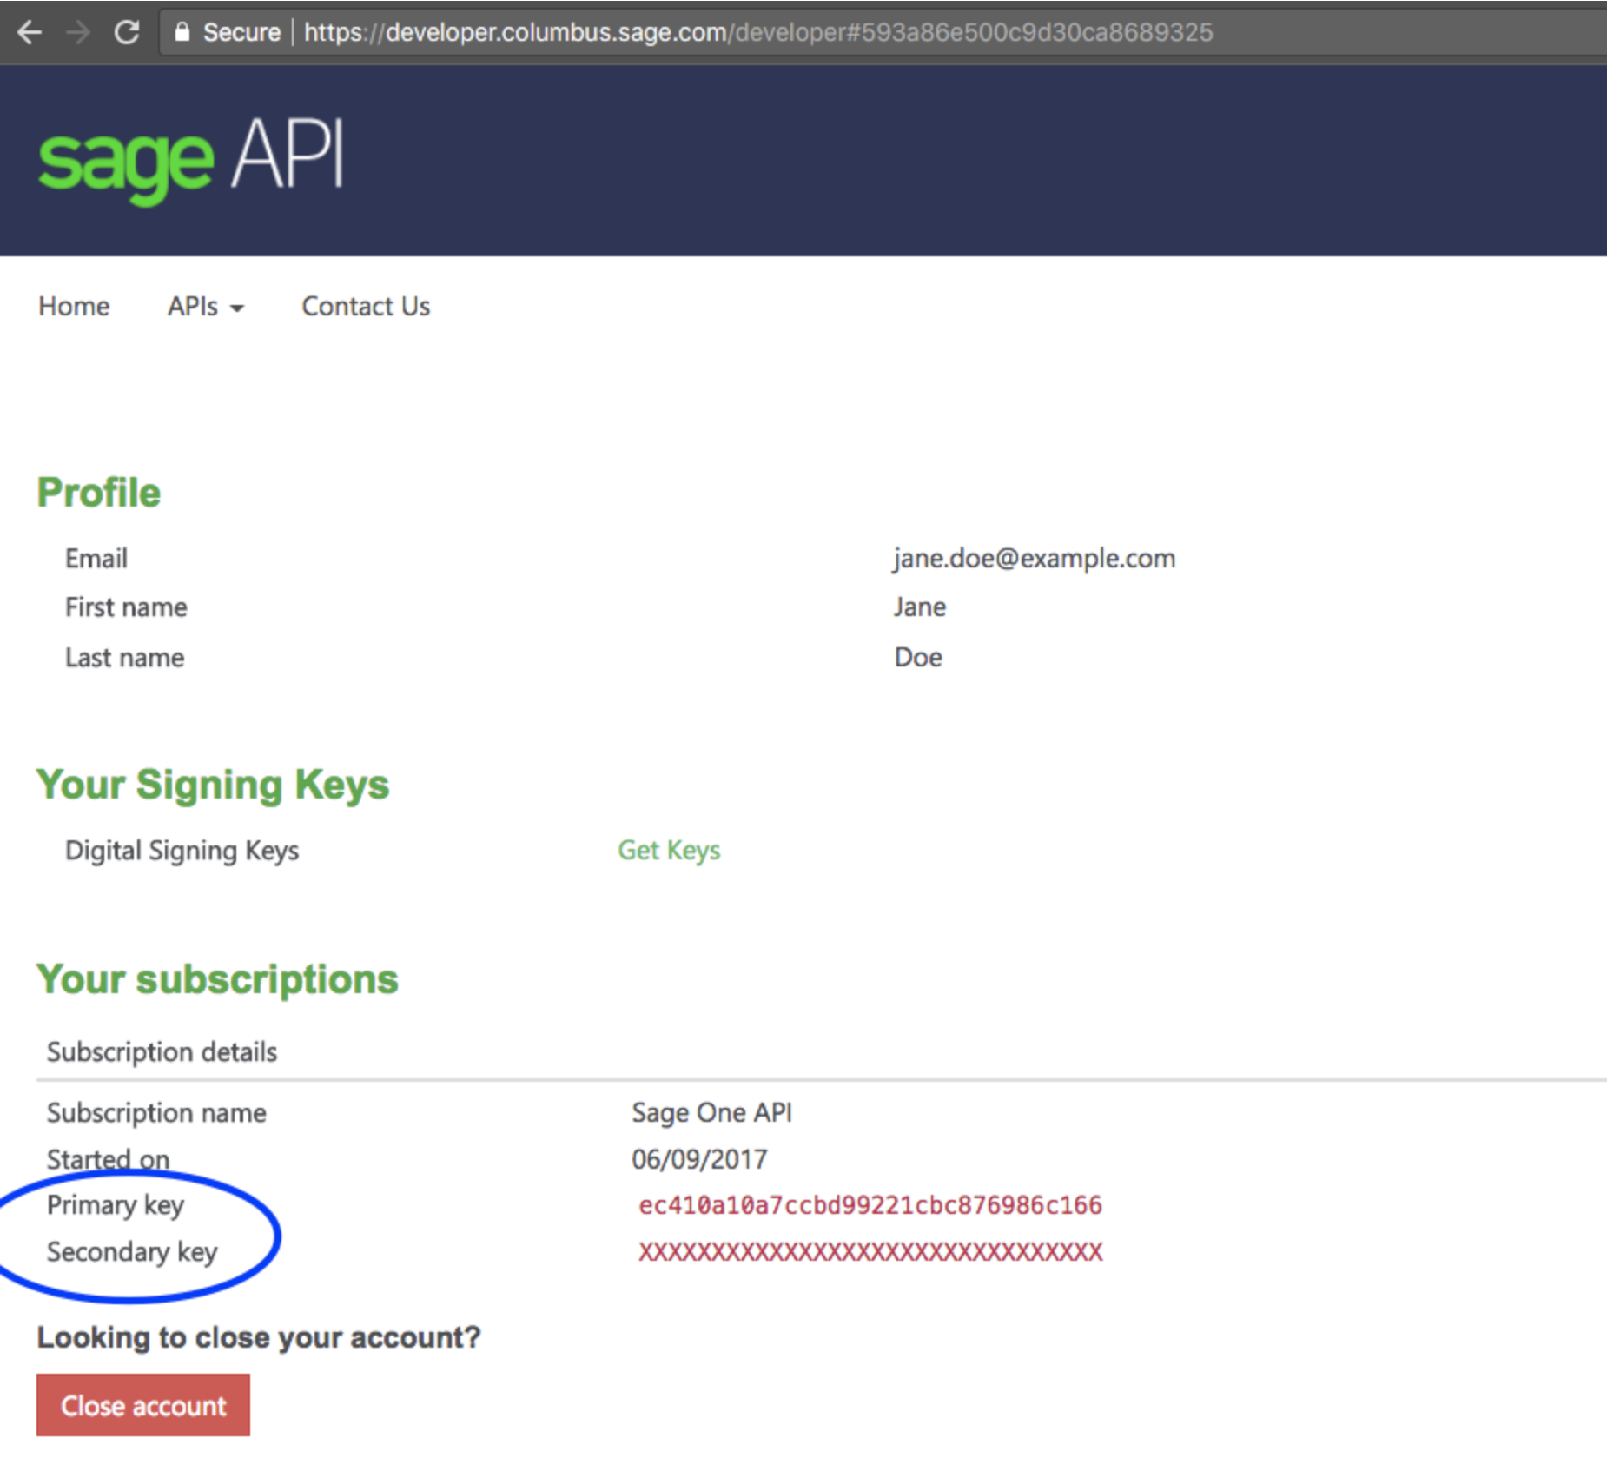Click the Email field label
The image size is (1607, 1465).
(96, 558)
